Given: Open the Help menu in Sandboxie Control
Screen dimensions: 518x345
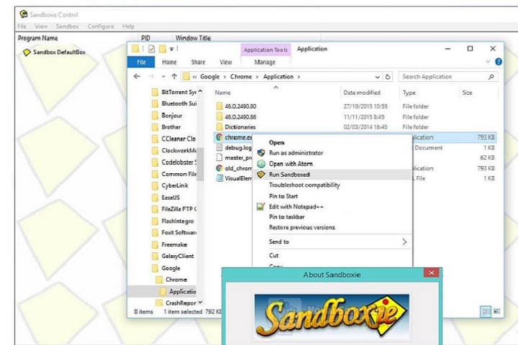Looking at the screenshot, I should point(128,27).
